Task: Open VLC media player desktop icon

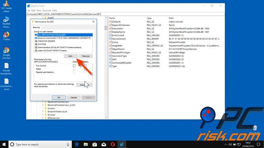Action: pyautogui.click(x=7, y=7)
